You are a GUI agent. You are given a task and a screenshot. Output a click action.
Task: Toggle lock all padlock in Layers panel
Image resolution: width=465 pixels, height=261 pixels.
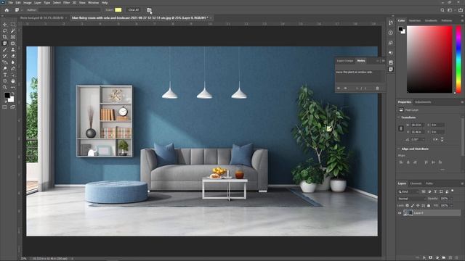pos(429,206)
